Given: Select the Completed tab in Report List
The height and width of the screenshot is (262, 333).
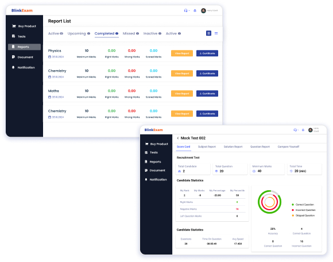Looking at the screenshot, I should [x=106, y=33].
